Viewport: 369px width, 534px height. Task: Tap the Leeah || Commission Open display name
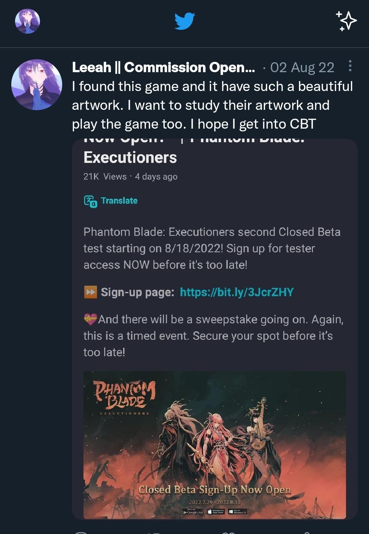click(163, 67)
